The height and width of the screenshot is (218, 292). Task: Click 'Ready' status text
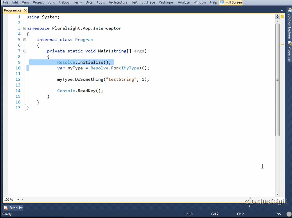(x=7, y=214)
